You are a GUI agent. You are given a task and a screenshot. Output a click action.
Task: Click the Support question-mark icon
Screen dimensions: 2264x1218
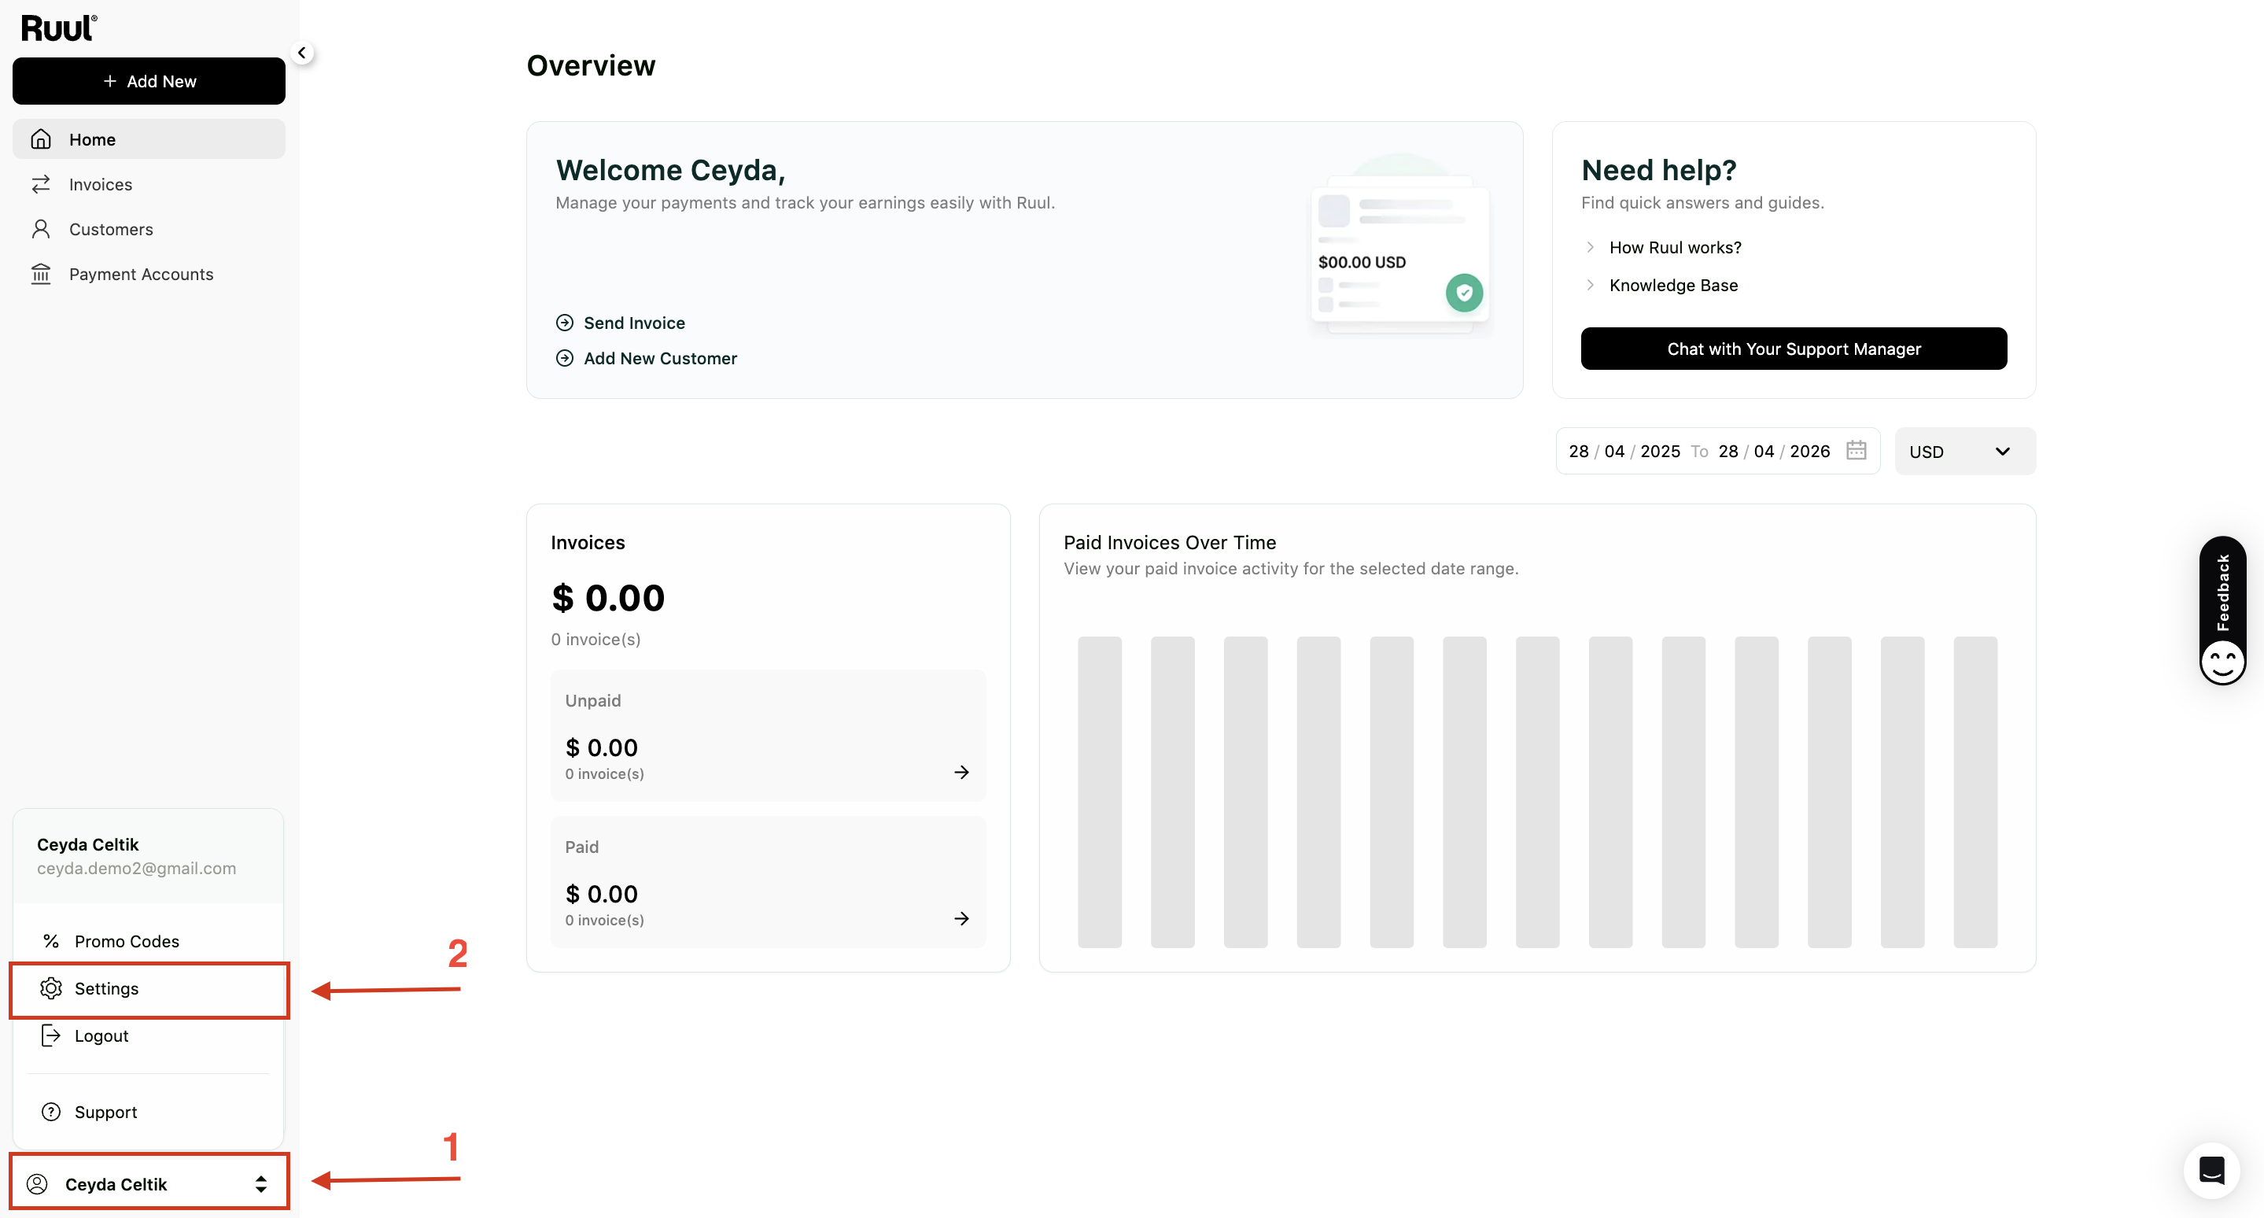tap(51, 1112)
